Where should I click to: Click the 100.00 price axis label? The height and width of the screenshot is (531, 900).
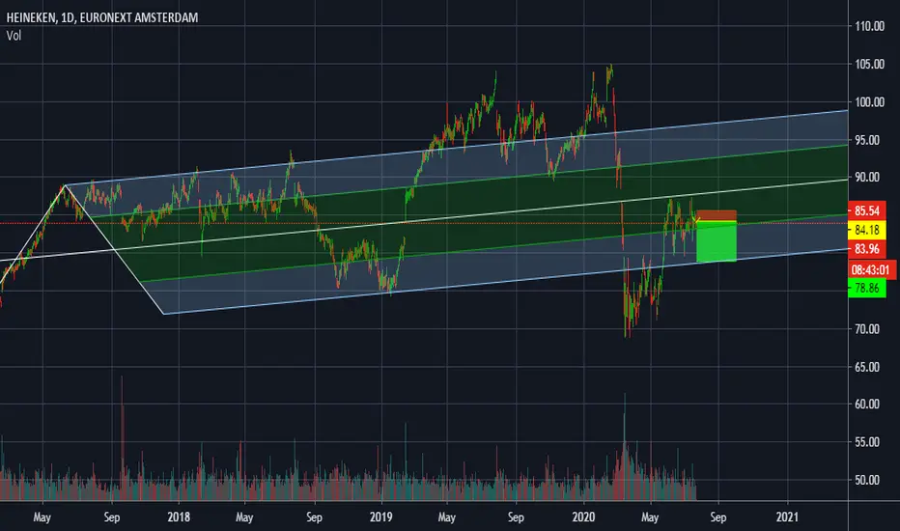[x=869, y=102]
